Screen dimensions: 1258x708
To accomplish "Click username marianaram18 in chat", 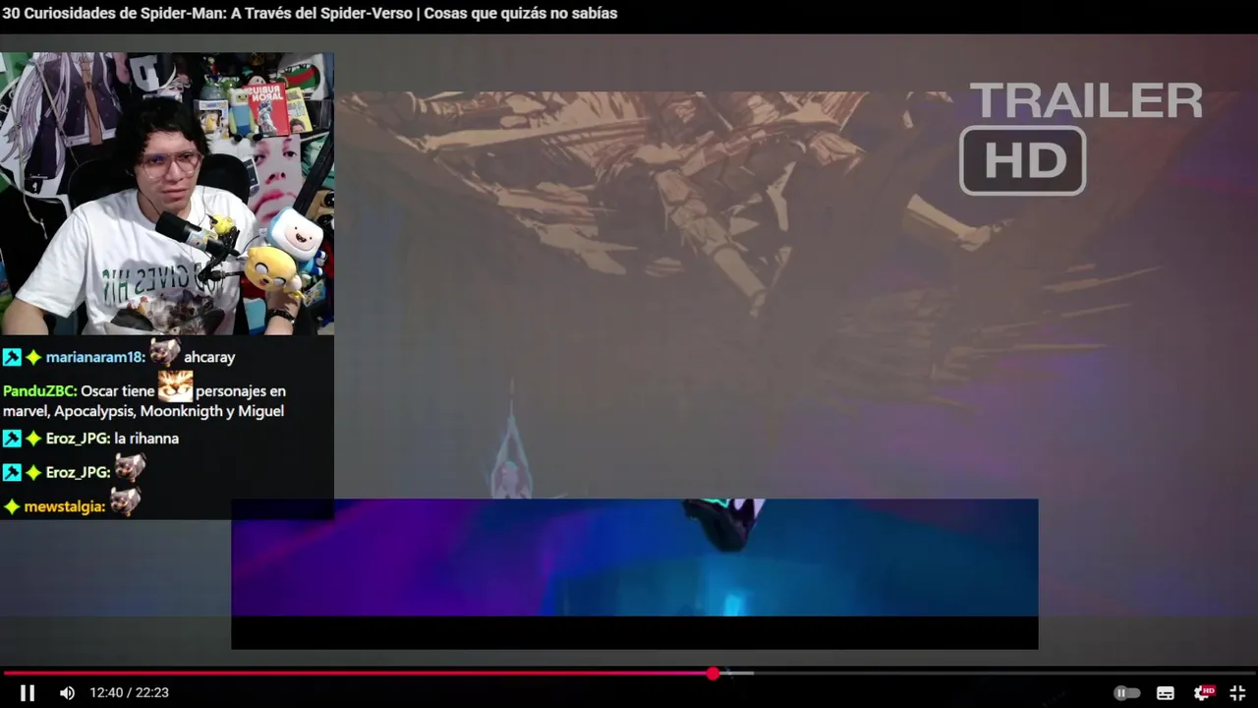I will 95,357.
